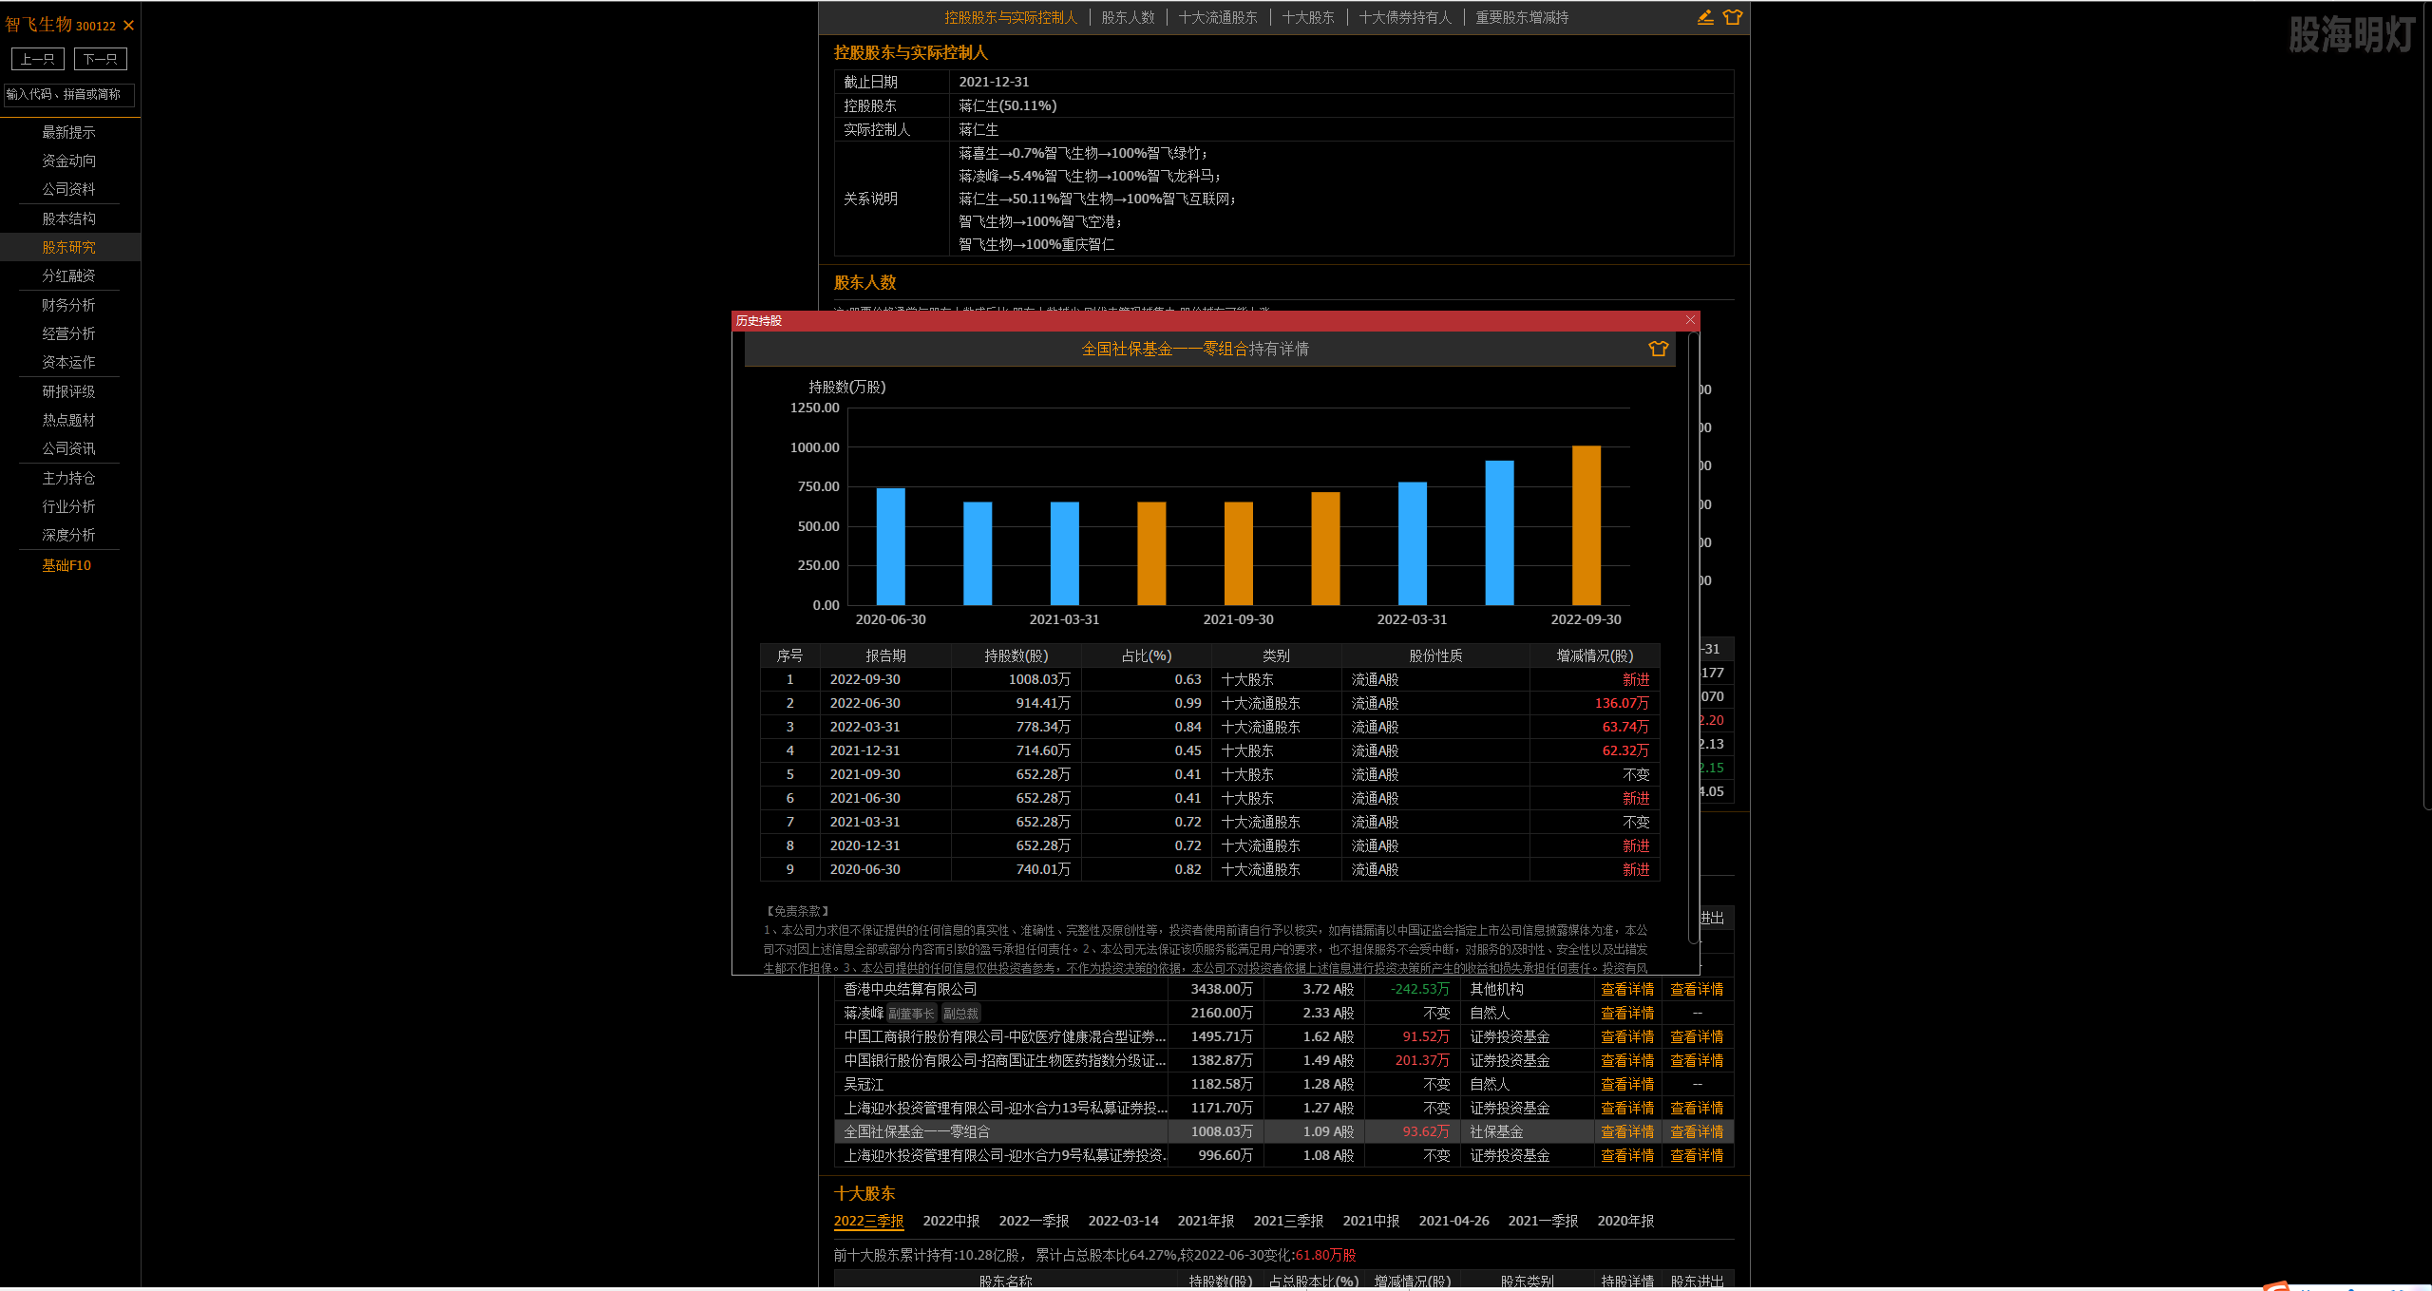Click the shirt skin icon in the 历史持股 dialog header
Image resolution: width=2432 pixels, height=1291 pixels.
[x=1658, y=349]
